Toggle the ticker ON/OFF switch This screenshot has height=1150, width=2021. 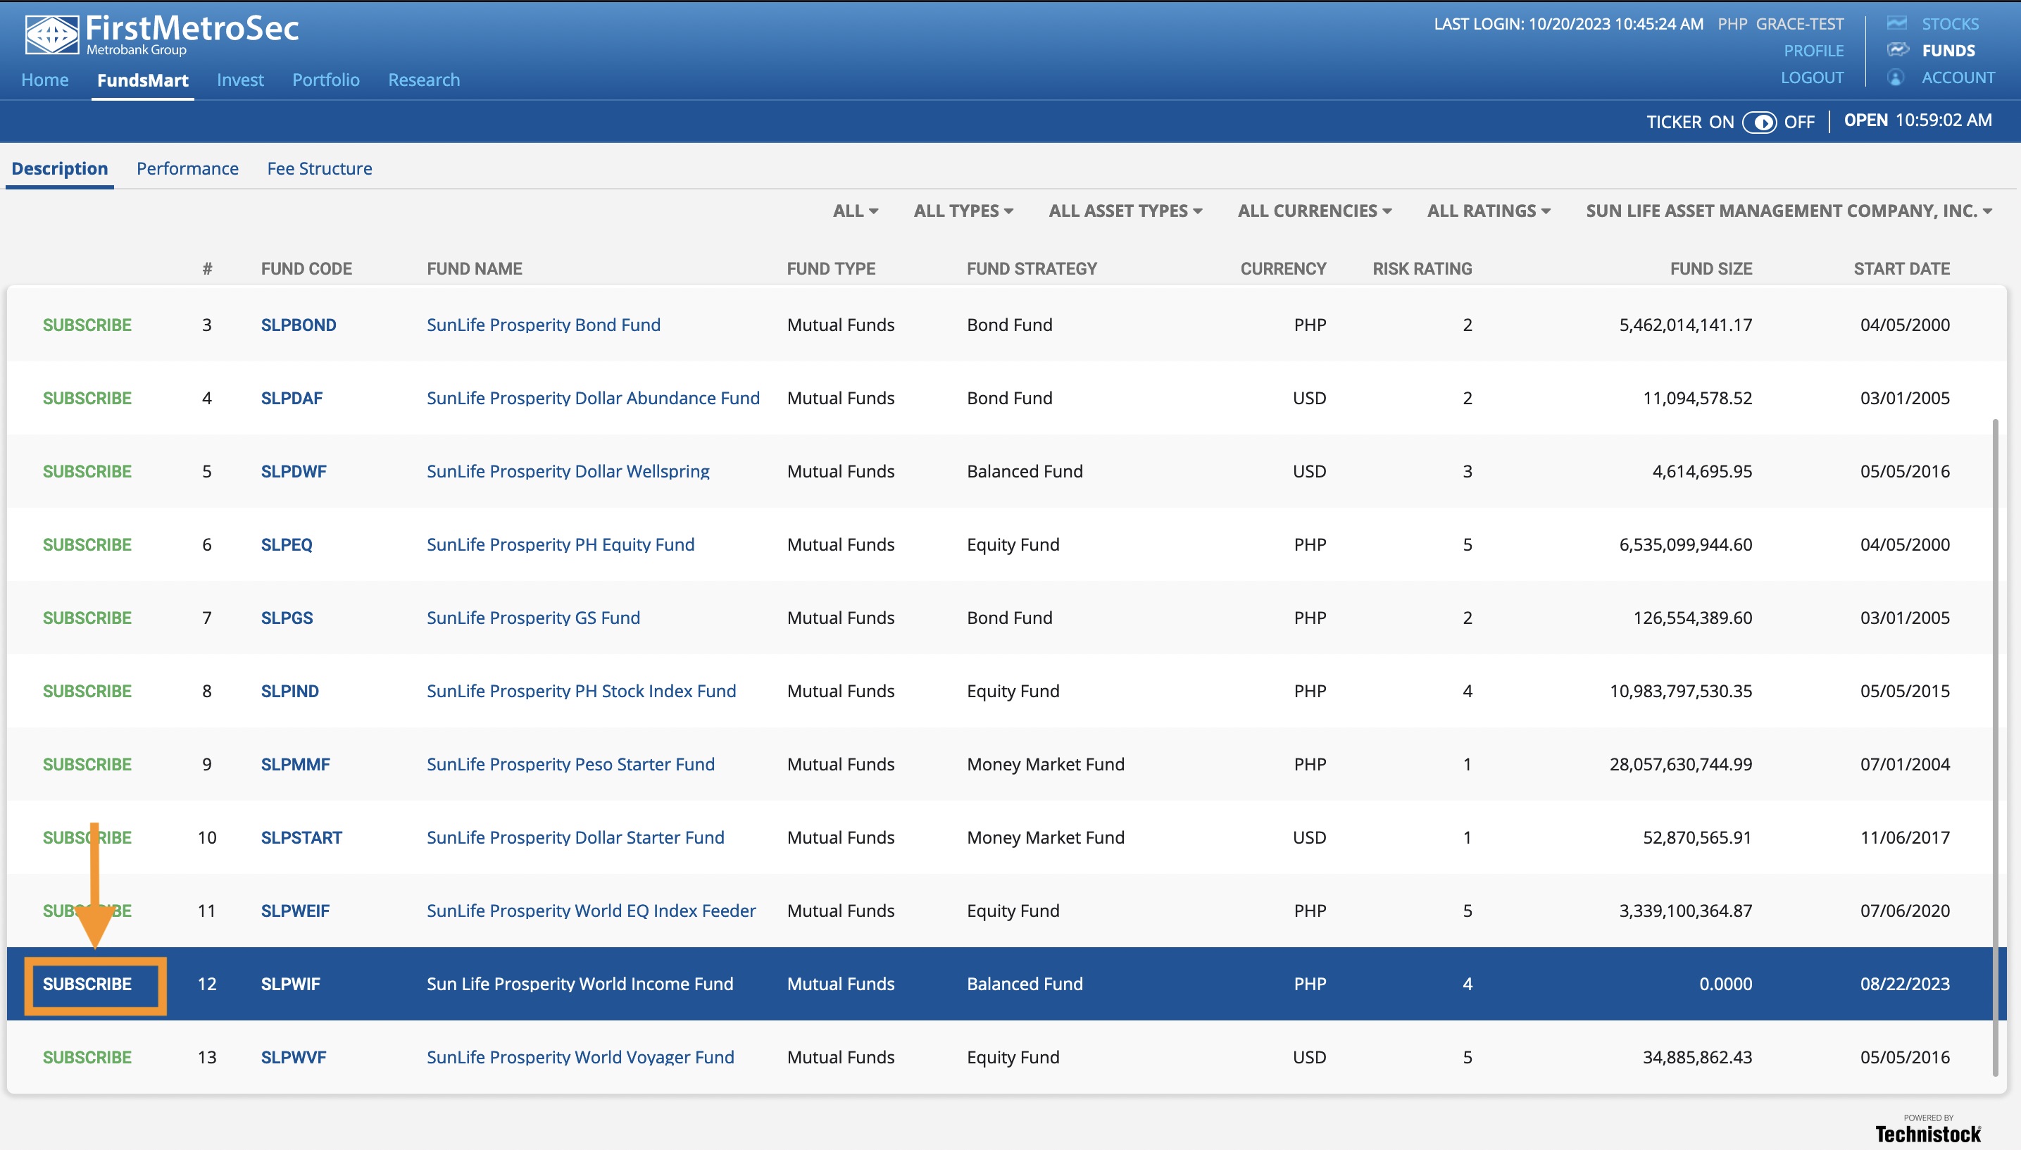click(x=1759, y=123)
